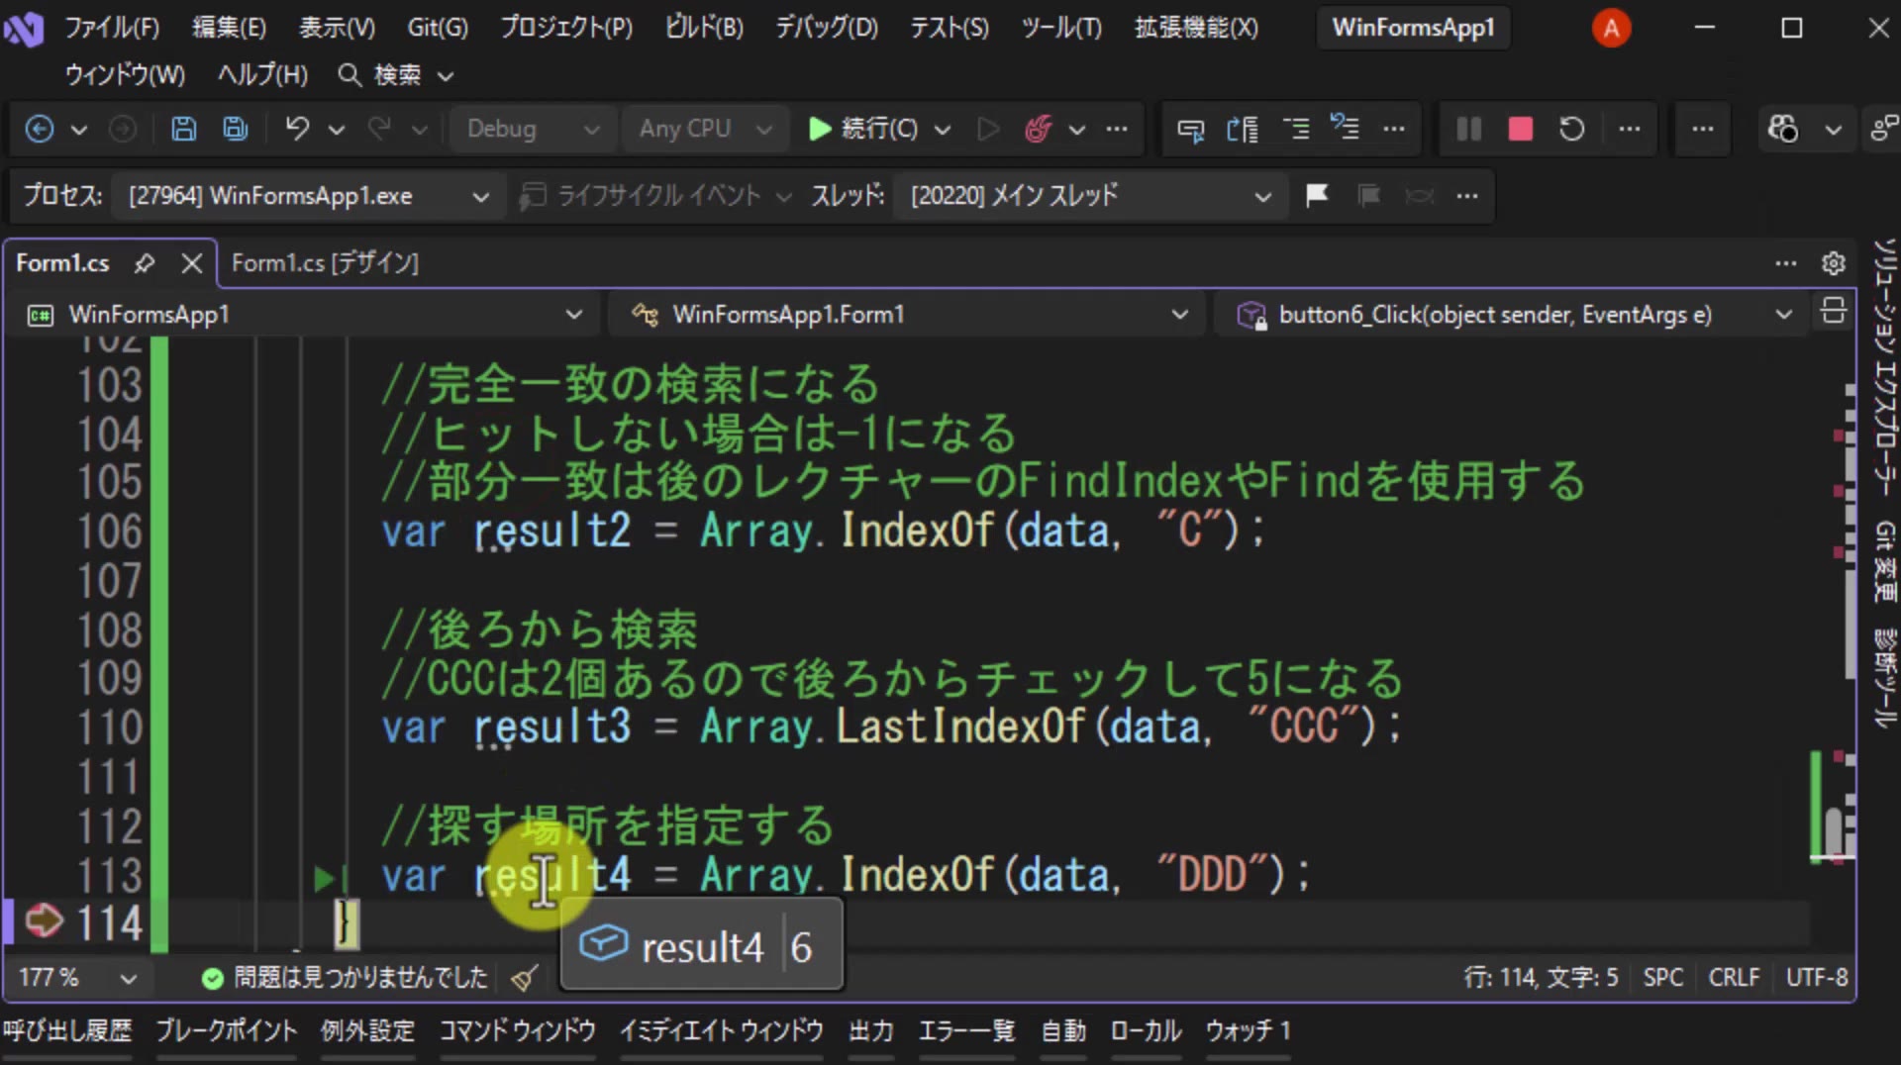The image size is (1901, 1065).
Task: Open the デバッグ(D) menu
Action: (827, 28)
